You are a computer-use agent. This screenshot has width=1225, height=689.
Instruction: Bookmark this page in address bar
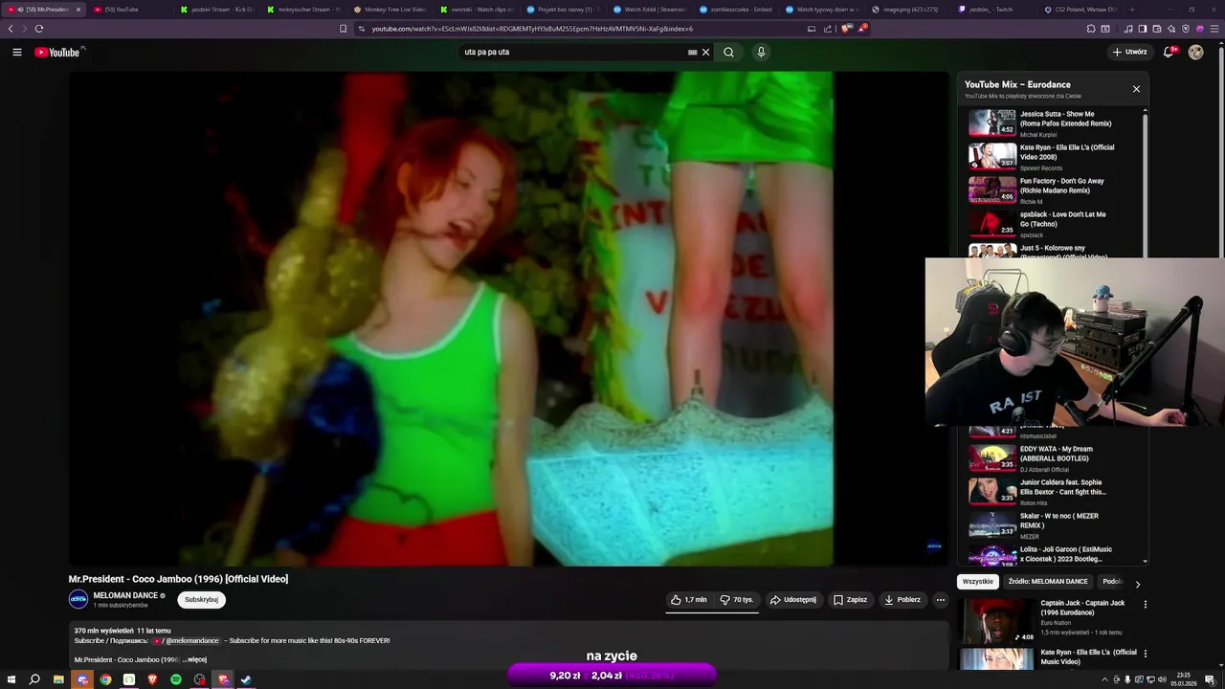click(343, 29)
